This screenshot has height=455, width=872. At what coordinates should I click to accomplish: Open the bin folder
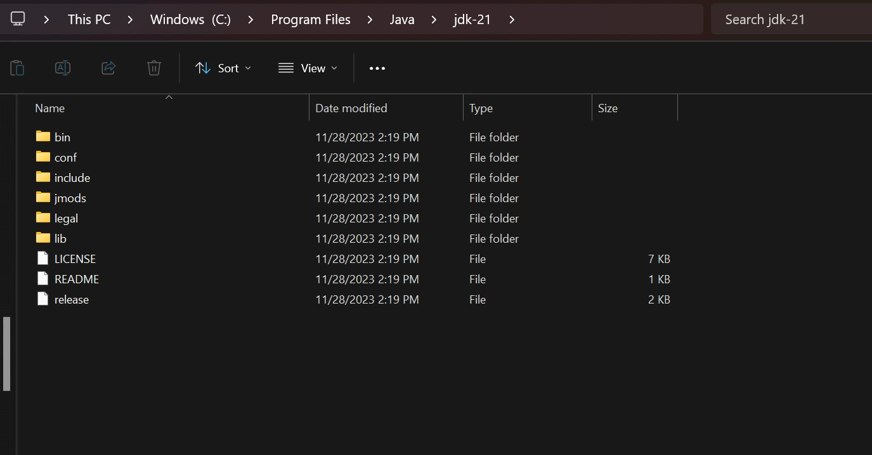pyautogui.click(x=62, y=137)
